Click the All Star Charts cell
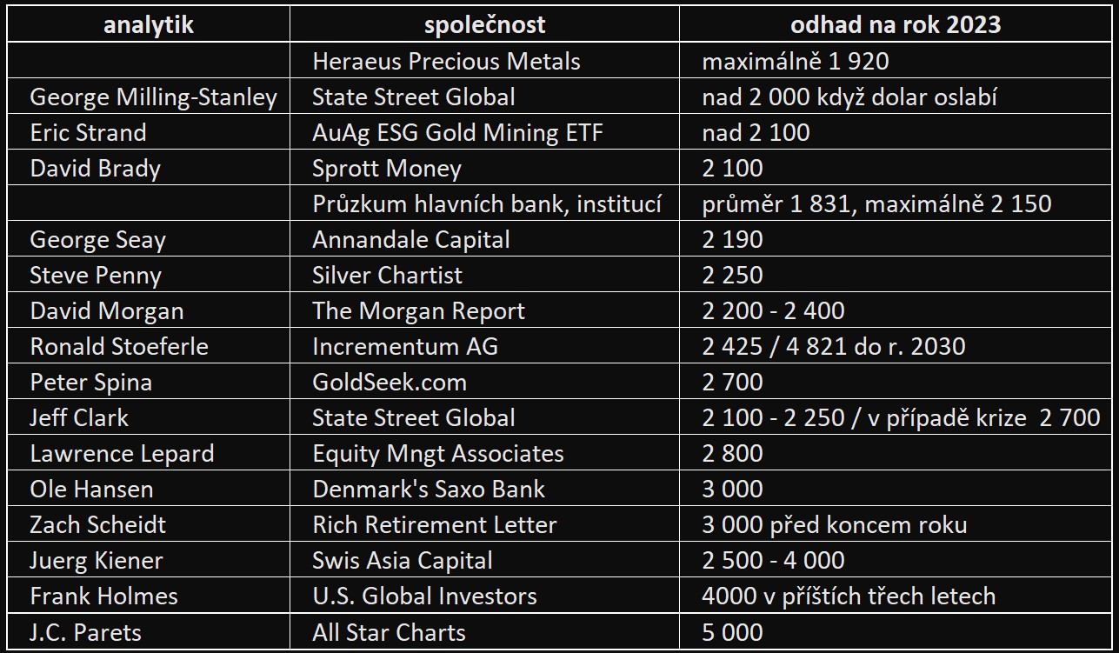 coord(484,631)
